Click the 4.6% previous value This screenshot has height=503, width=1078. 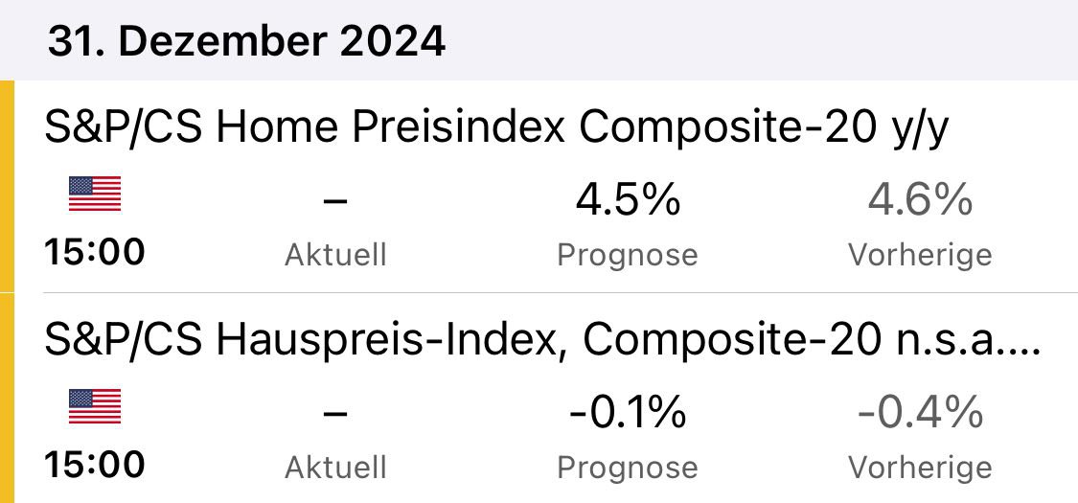click(x=920, y=200)
